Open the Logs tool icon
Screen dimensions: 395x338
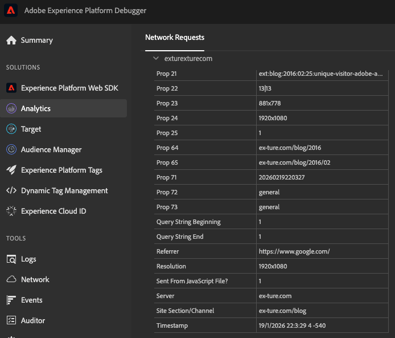[11, 259]
